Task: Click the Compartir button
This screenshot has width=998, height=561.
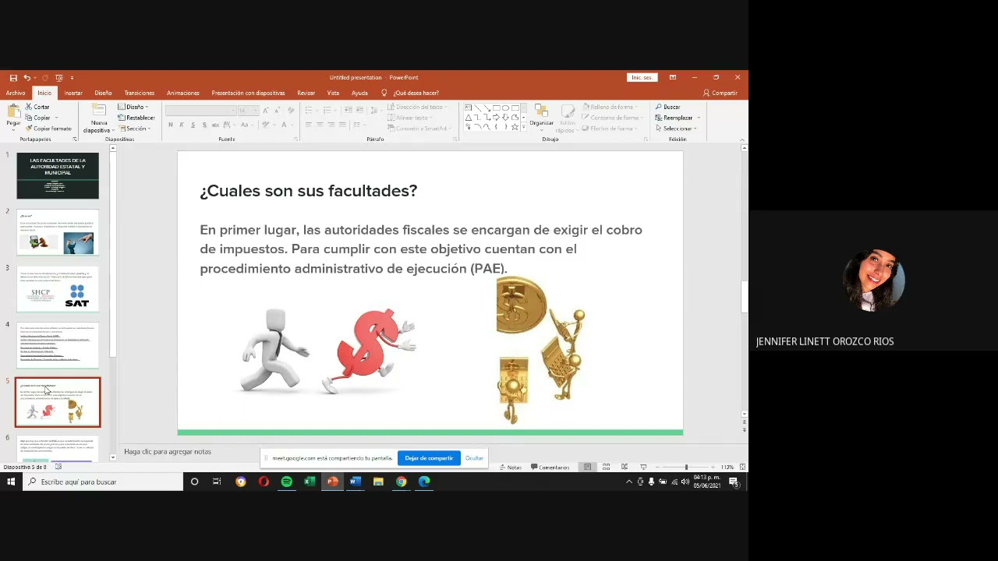Action: click(720, 93)
